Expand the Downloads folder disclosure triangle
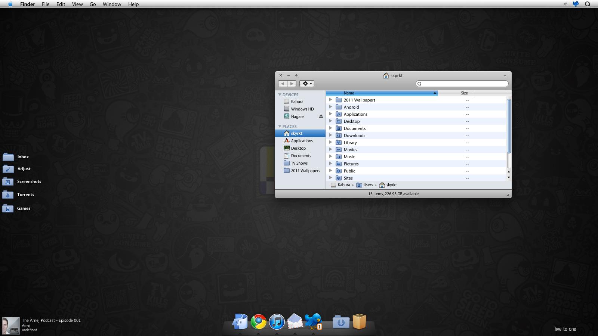 [x=330, y=136]
